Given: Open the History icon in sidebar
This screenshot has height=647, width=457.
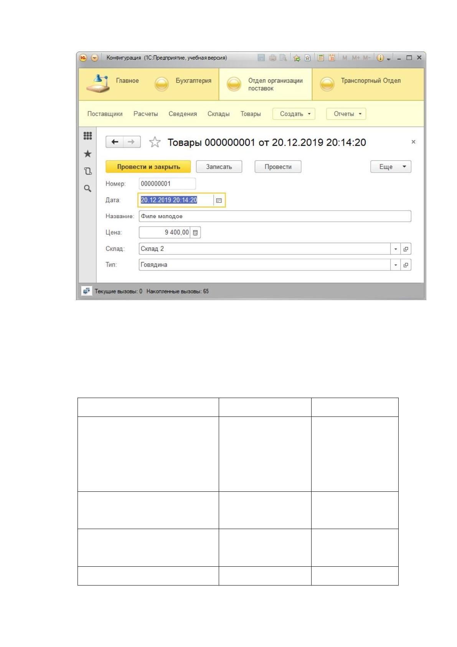Looking at the screenshot, I should [87, 171].
